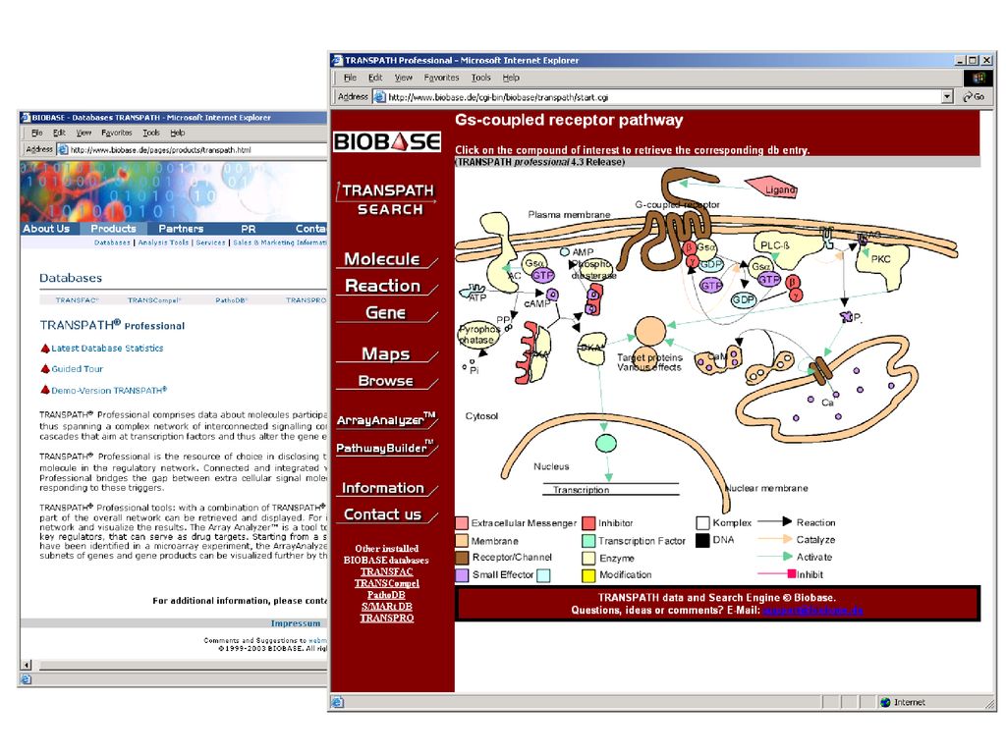The image size is (1006, 754).
Task: Click the Go button beside address bar
Action: 974,97
